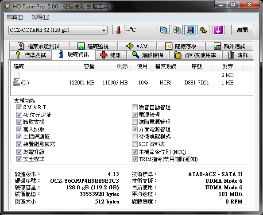263x215 pixels.
Task: Open the 說明(H) menu
Action: (40, 17)
